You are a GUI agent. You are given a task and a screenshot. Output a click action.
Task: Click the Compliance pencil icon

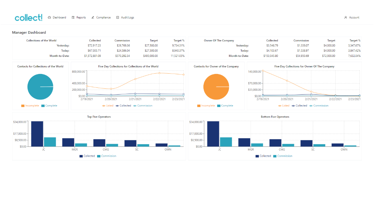pos(93,17)
